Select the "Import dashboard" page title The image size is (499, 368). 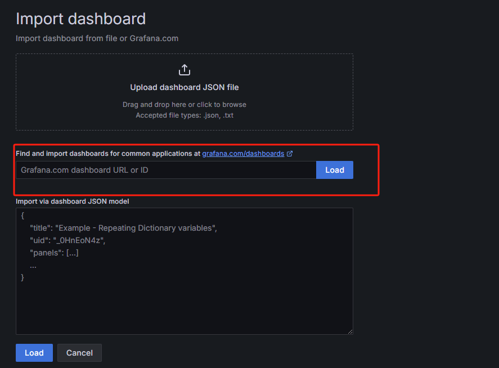point(81,19)
